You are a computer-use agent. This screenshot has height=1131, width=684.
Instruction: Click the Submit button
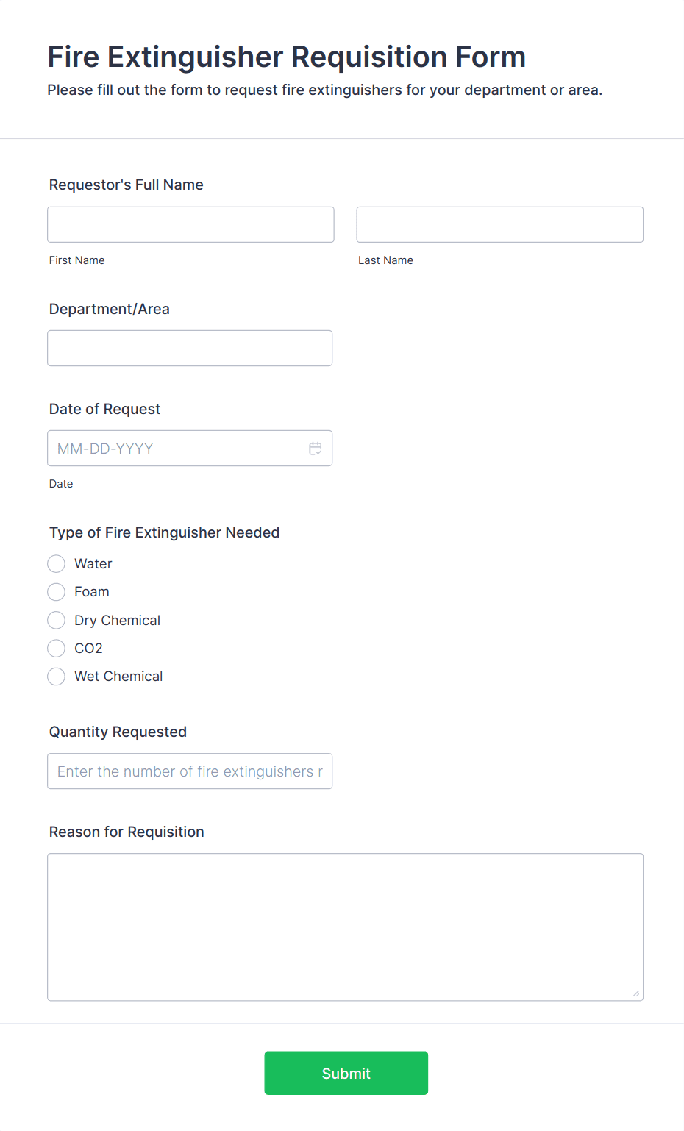[346, 1073]
